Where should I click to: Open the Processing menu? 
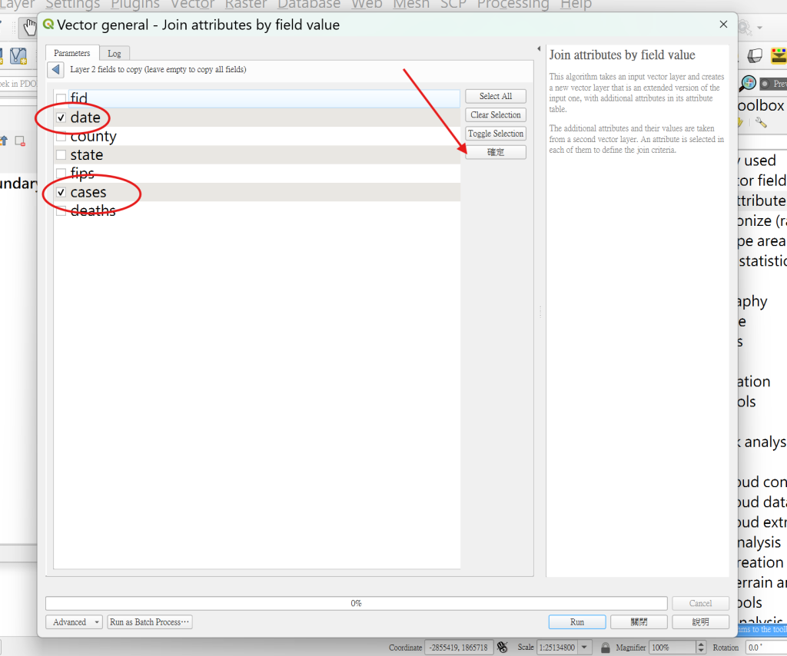(513, 5)
